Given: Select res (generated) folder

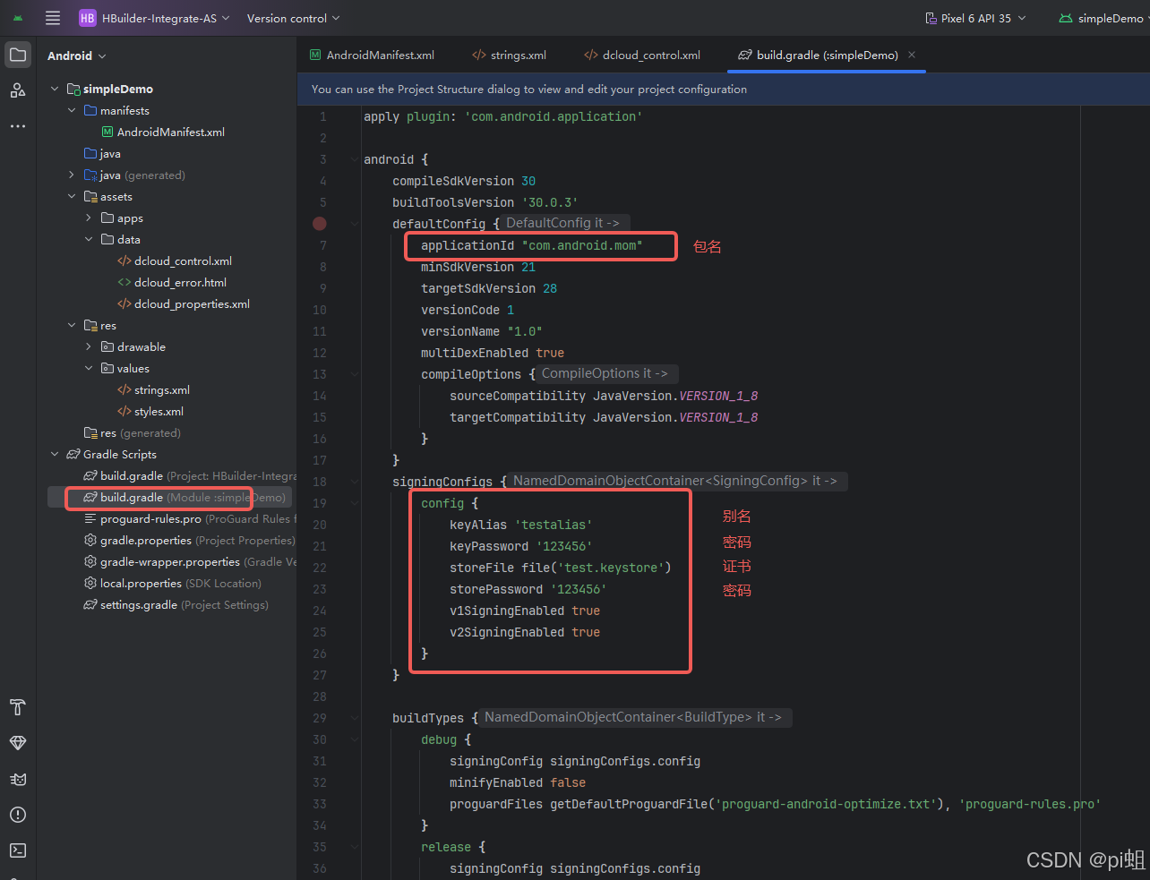Looking at the screenshot, I should point(132,432).
